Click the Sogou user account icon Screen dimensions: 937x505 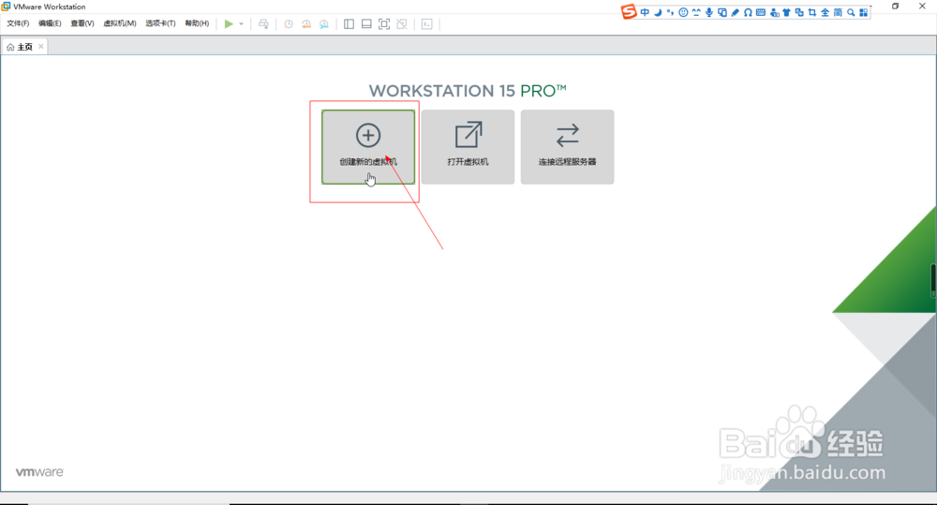[774, 12]
